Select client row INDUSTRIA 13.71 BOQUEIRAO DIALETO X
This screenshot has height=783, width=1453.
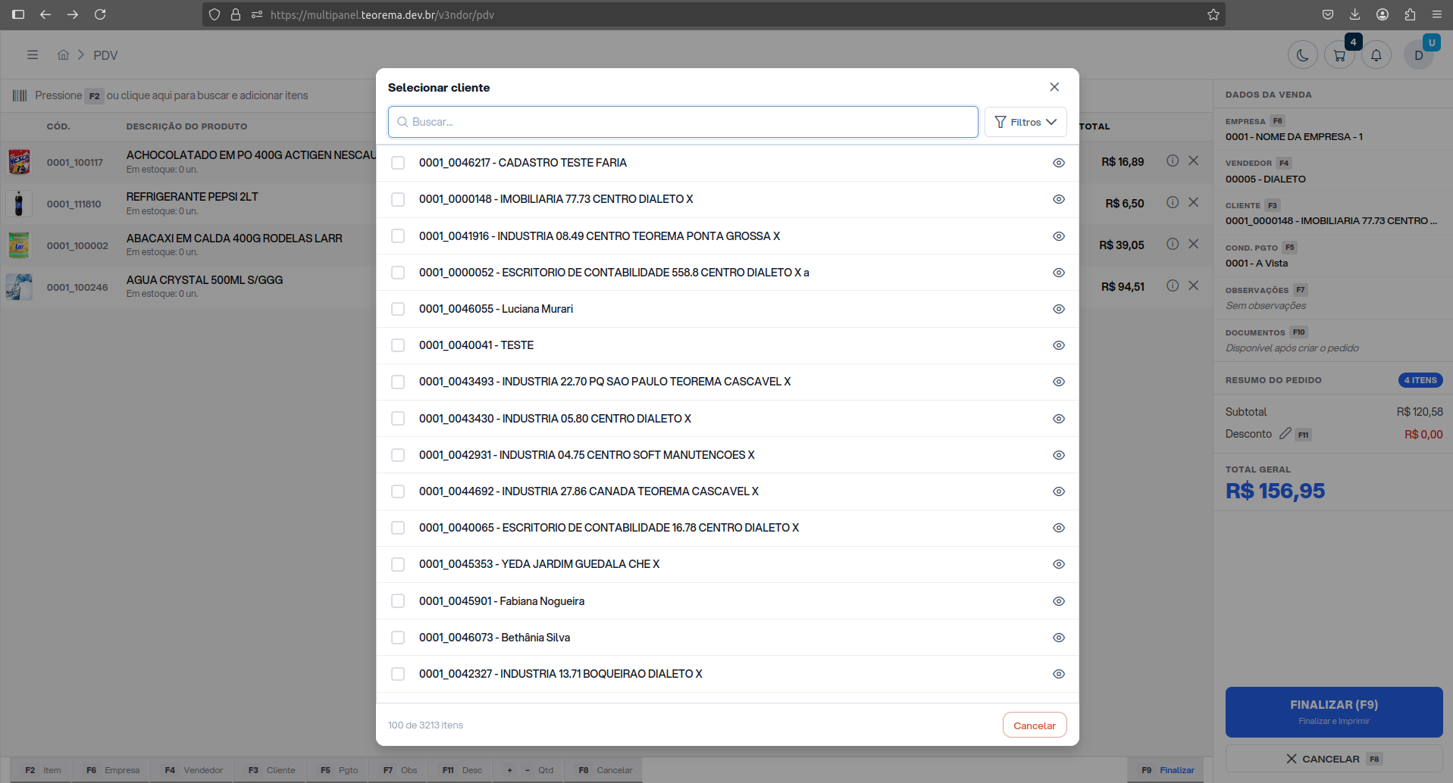pos(727,674)
